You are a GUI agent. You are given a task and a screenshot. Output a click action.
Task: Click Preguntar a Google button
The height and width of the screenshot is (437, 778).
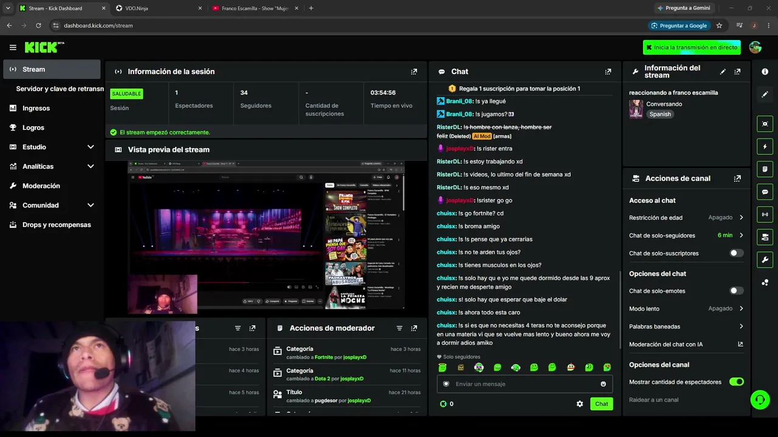tap(679, 25)
